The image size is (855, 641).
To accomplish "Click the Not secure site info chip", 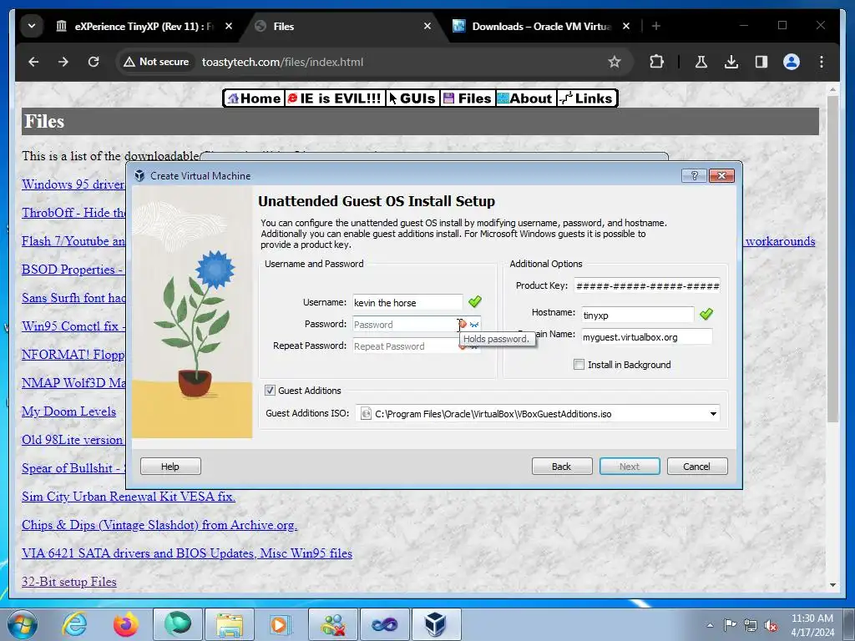I will point(156,62).
